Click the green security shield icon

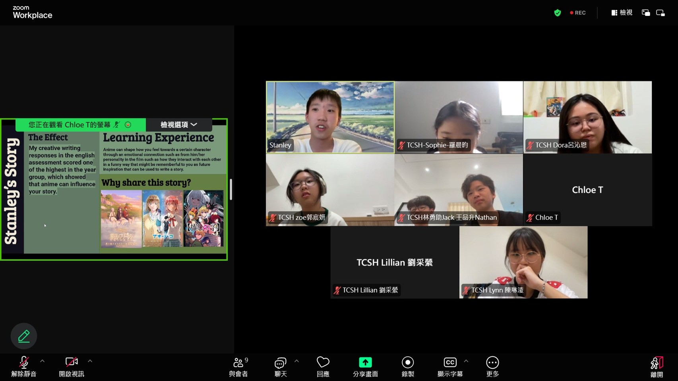click(x=558, y=13)
